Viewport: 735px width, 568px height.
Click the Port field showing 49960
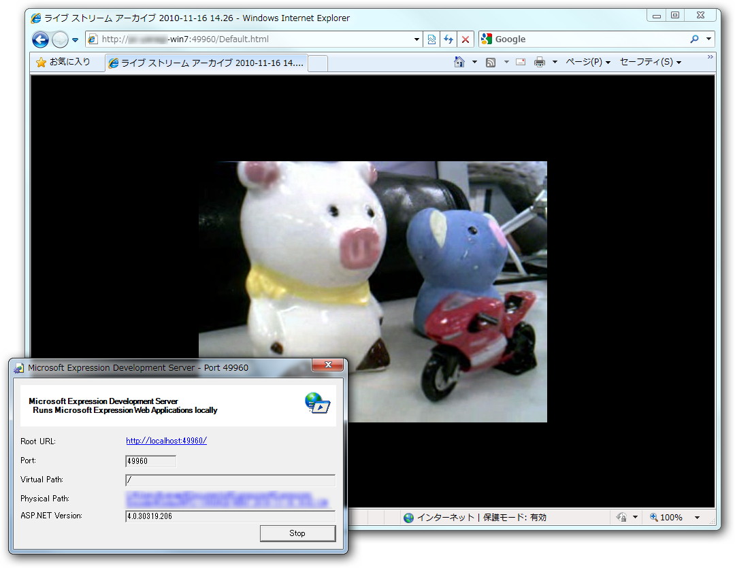click(x=150, y=461)
